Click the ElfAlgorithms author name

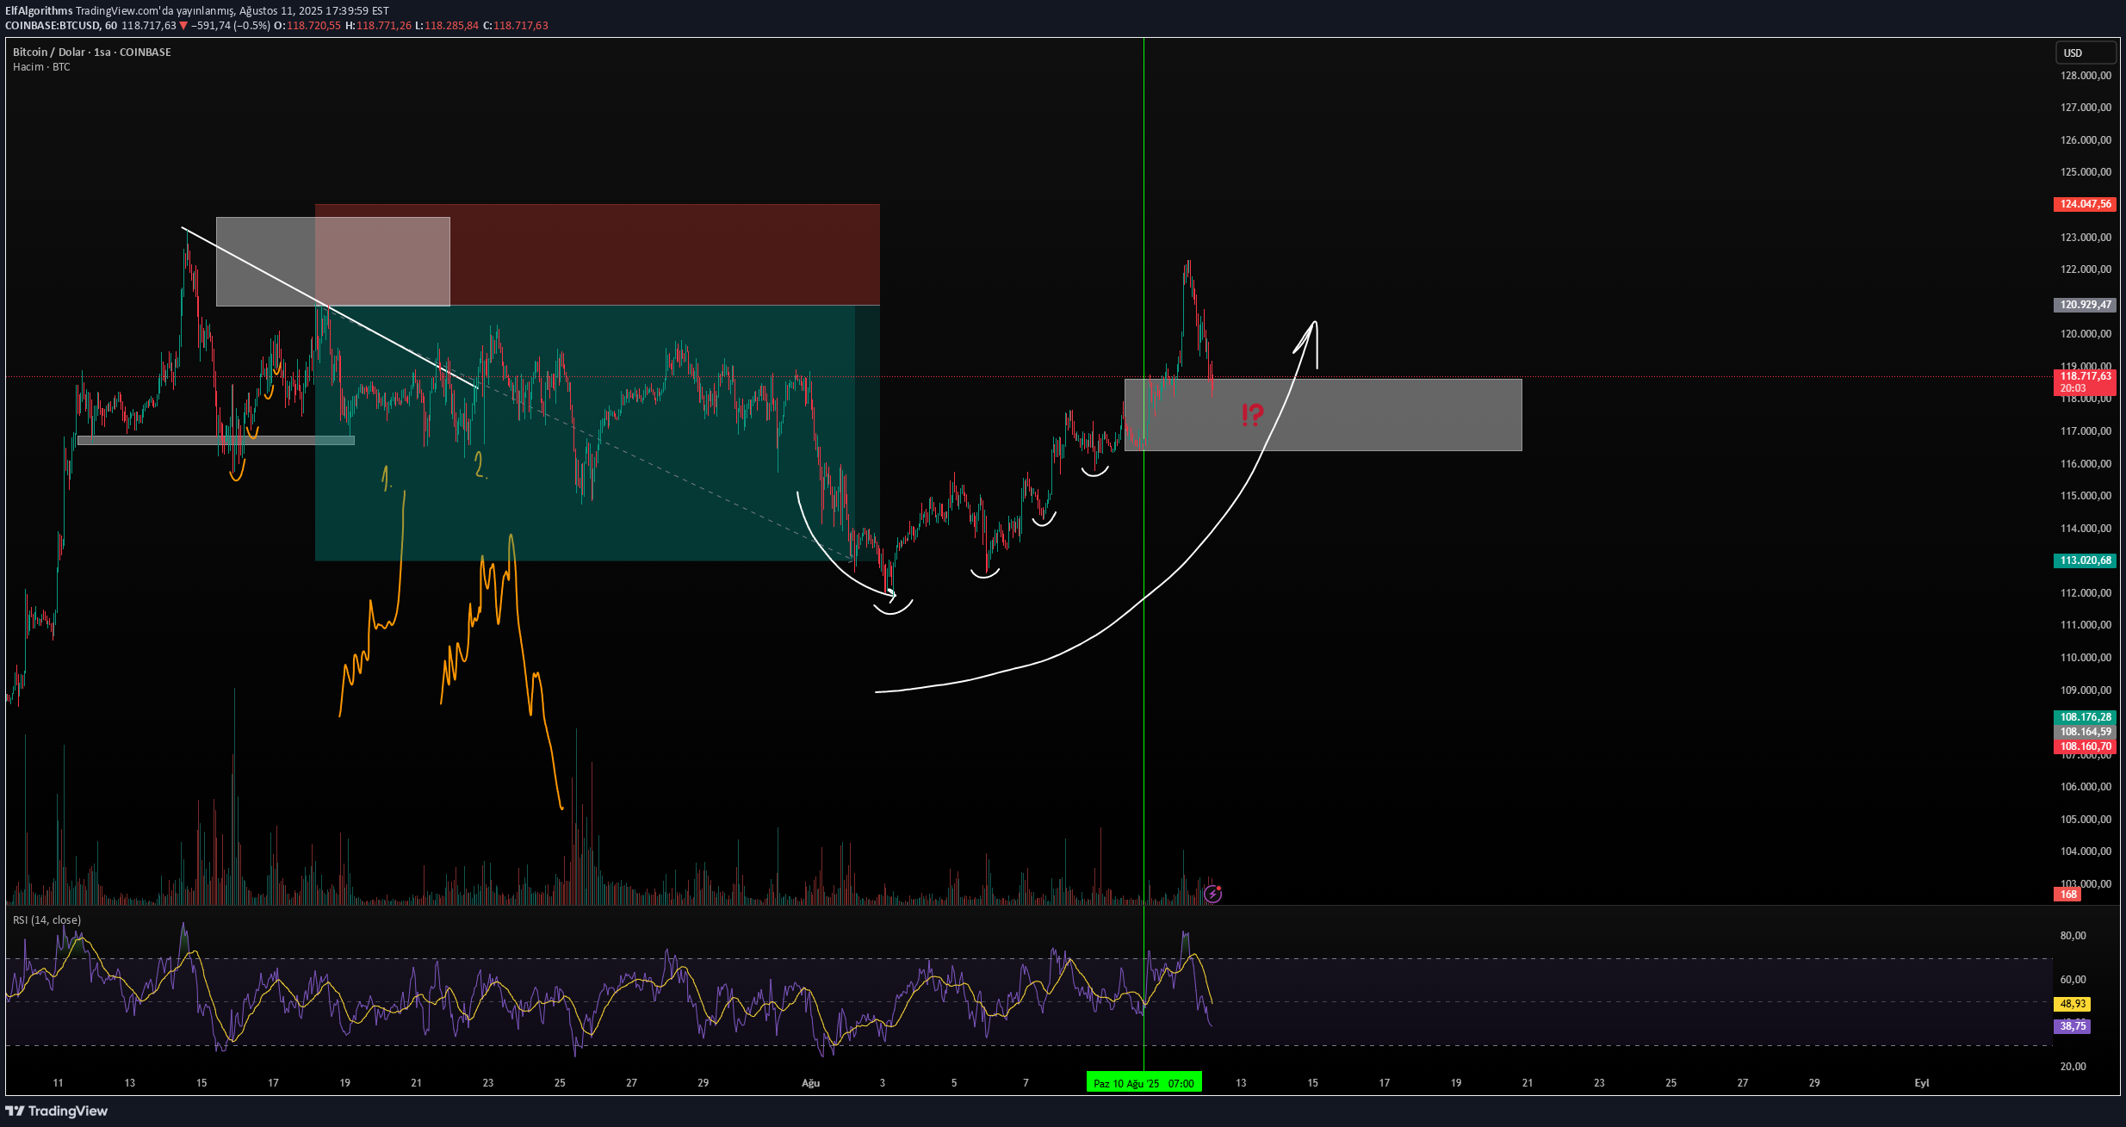click(39, 11)
